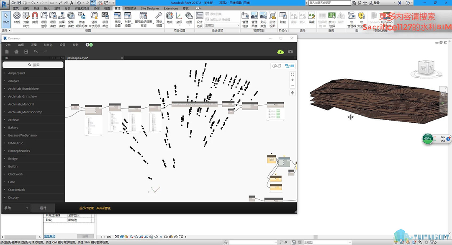Switch to 3D background preview navigation toggle
The height and width of the screenshot is (245, 452).
coord(277,66)
